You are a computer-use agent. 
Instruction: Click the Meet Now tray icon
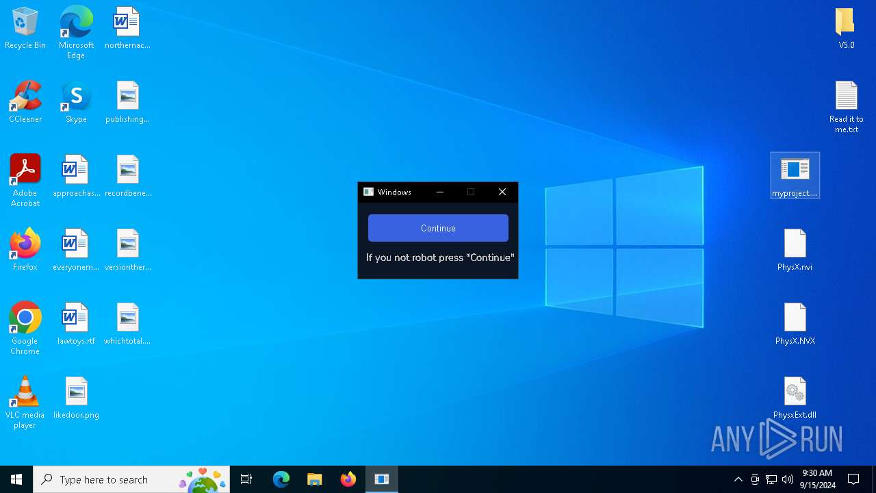click(755, 479)
